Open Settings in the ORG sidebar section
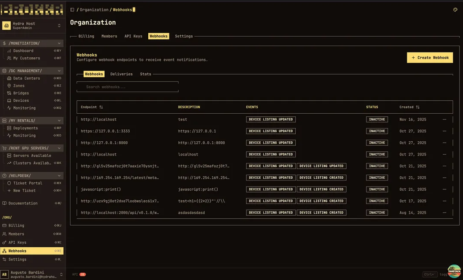The image size is (463, 280). click(32, 259)
